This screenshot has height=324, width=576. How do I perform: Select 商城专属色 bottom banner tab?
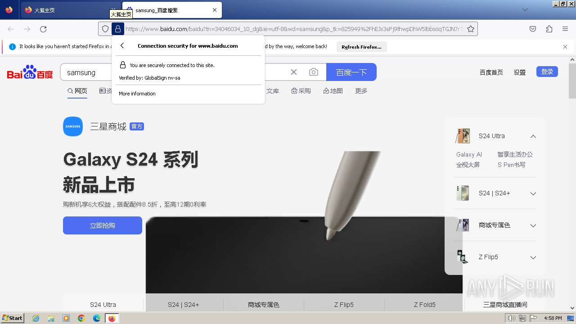pos(264,305)
